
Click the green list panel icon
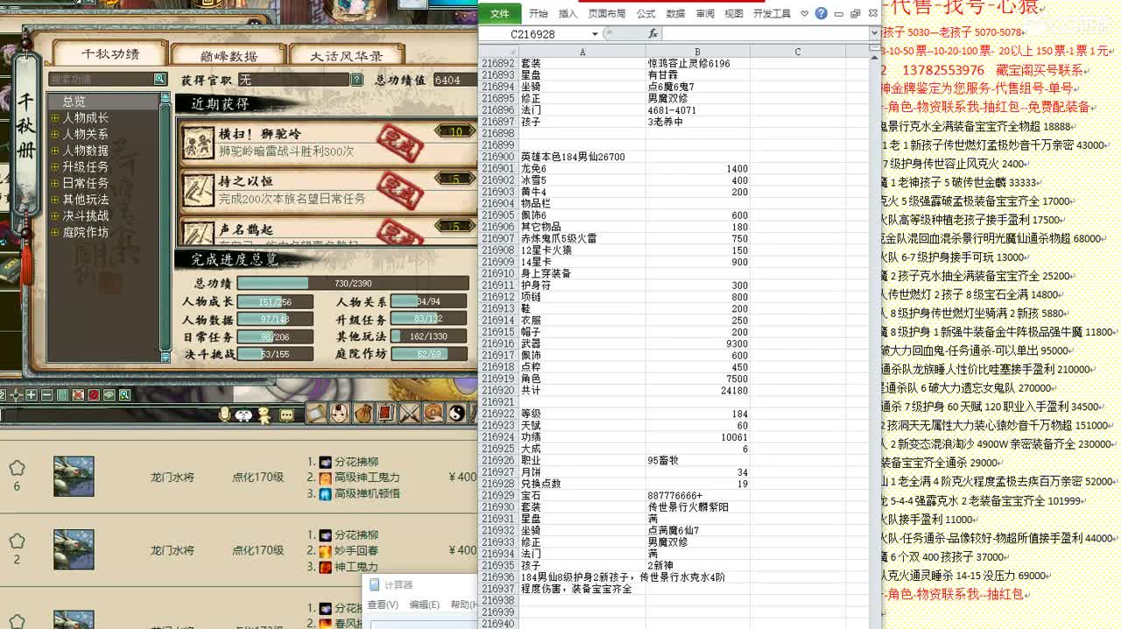(x=63, y=395)
